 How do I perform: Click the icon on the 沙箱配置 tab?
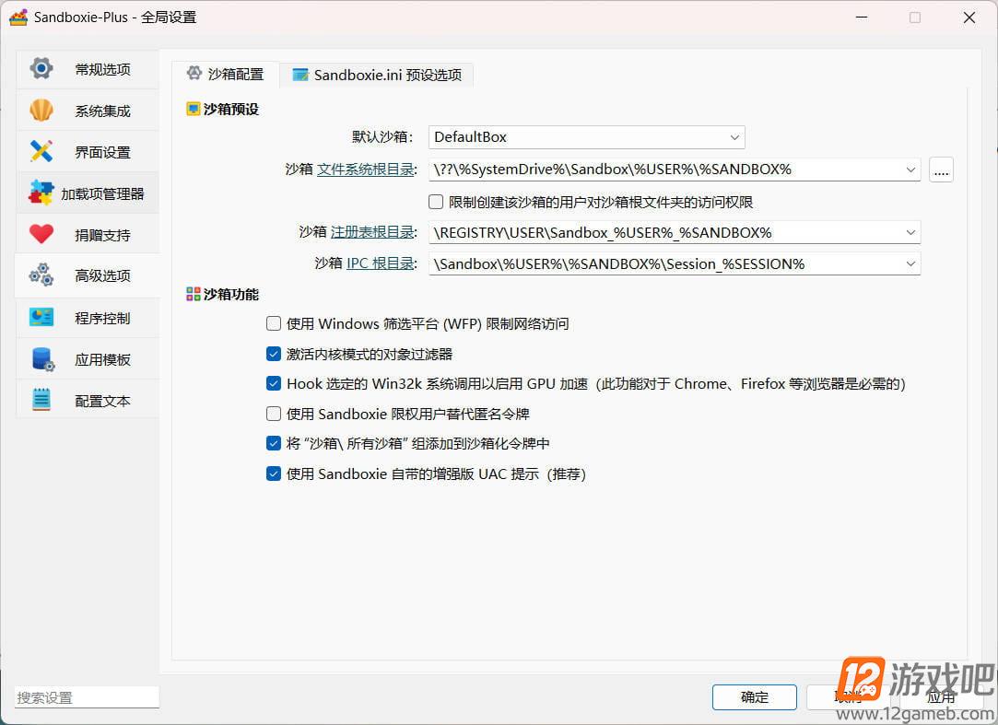coord(194,73)
